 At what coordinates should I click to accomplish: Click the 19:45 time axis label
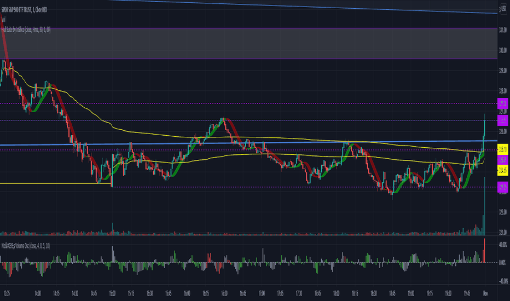pos(467,293)
